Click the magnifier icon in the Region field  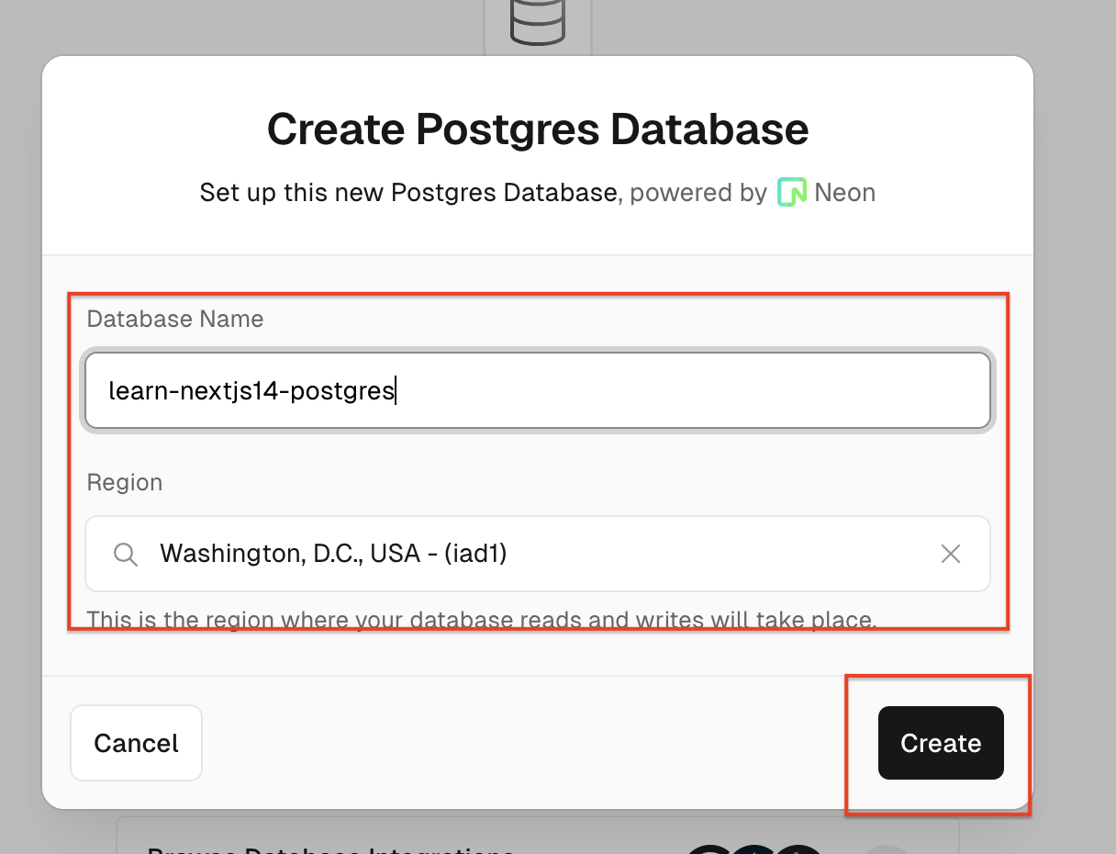pos(126,554)
